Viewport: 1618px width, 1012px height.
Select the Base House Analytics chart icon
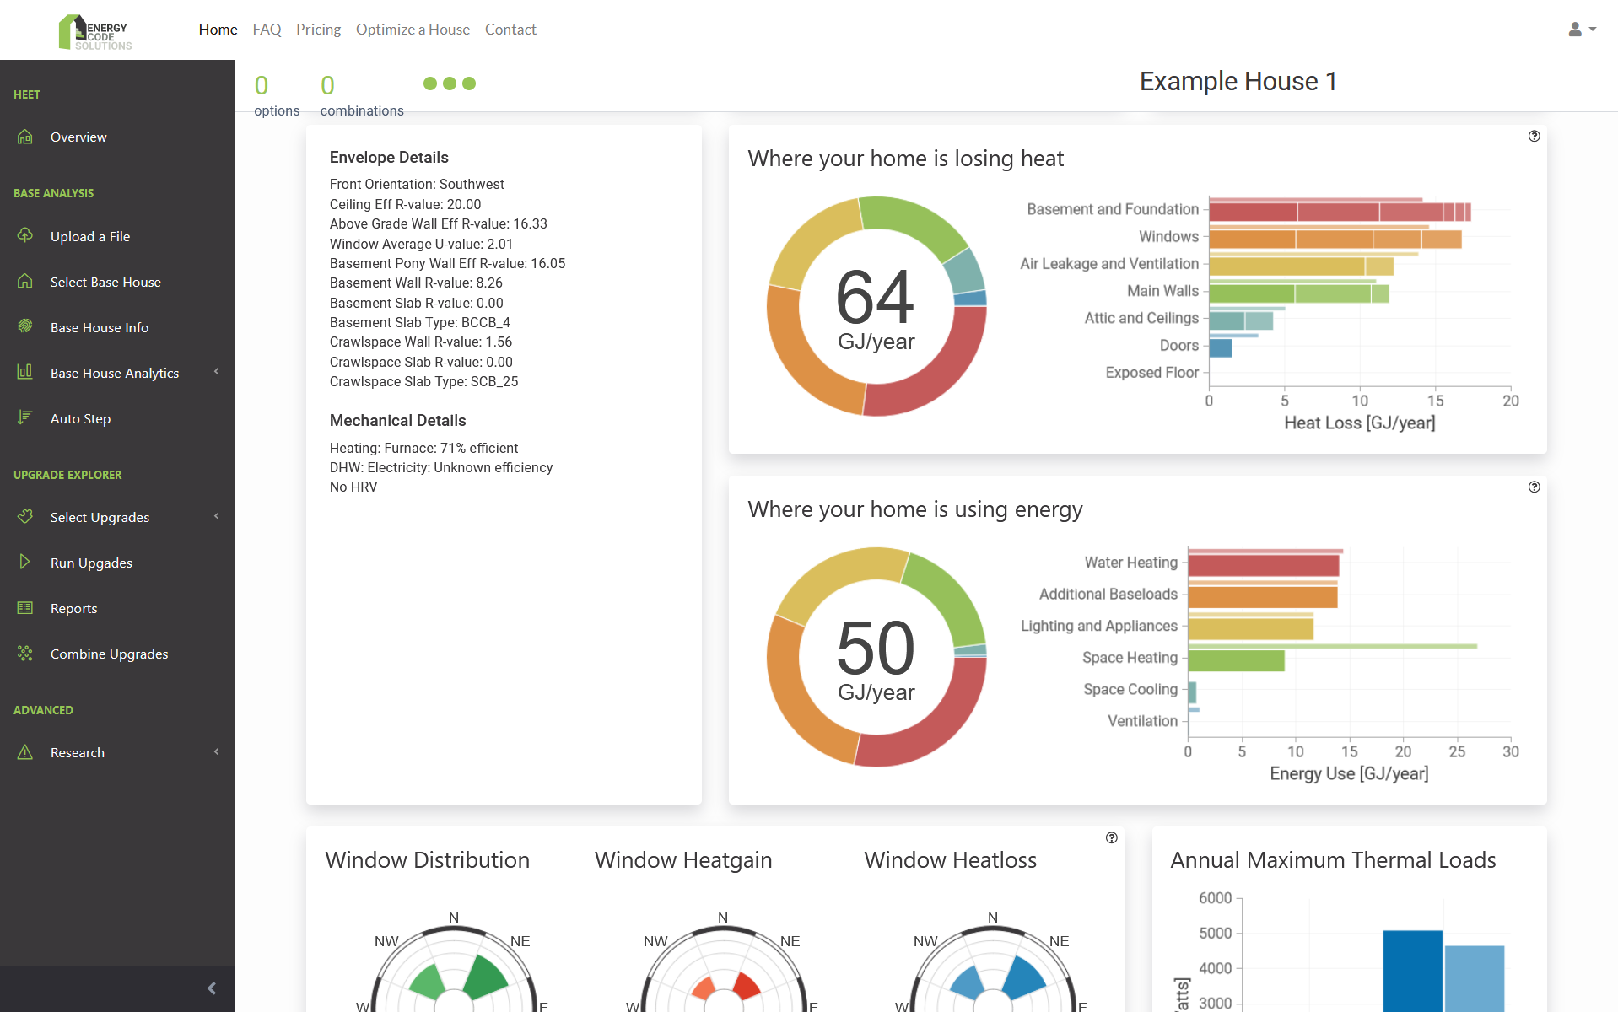point(24,372)
